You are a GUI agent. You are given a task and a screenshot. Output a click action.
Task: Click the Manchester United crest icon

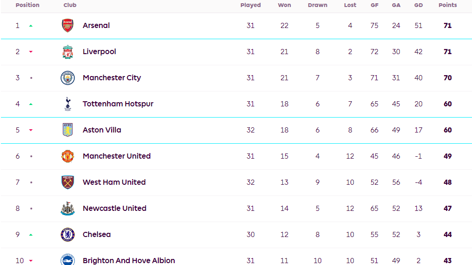68,156
